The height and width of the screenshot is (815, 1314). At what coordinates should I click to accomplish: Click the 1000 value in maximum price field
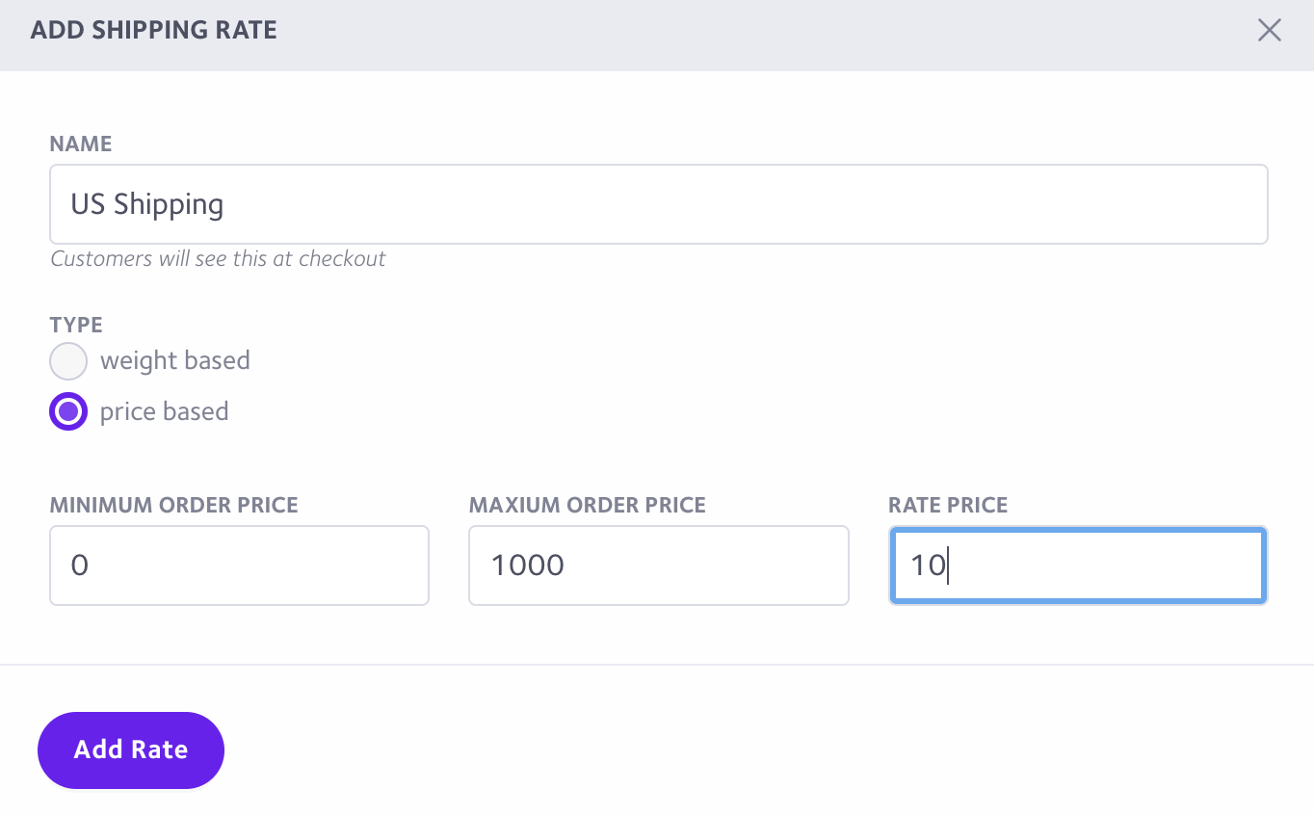[x=528, y=565]
